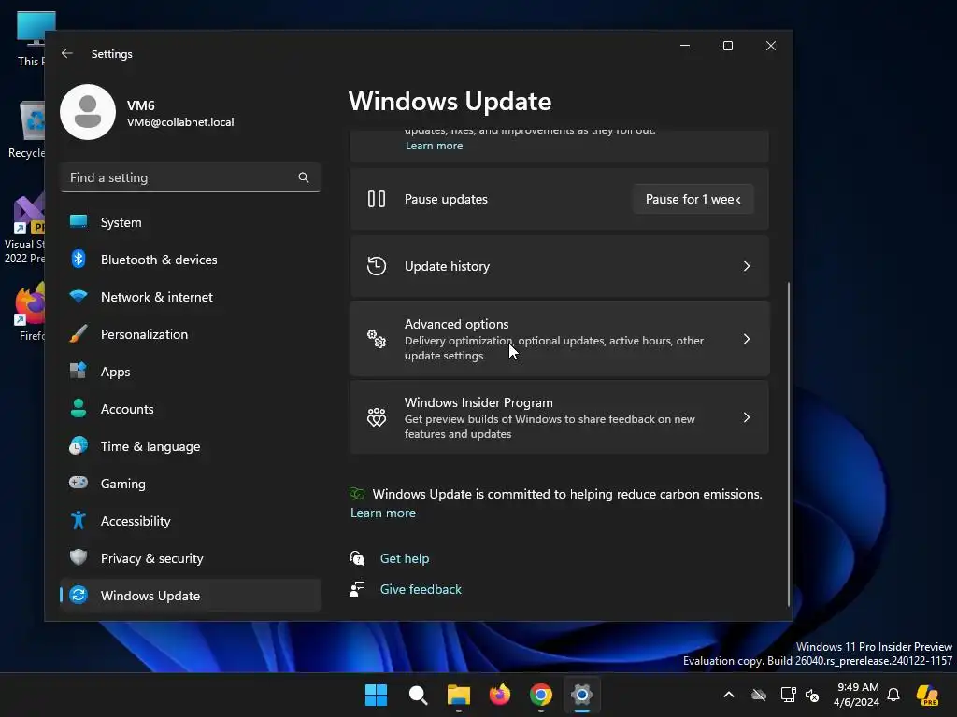Expand Advanced options chevron

(x=747, y=338)
